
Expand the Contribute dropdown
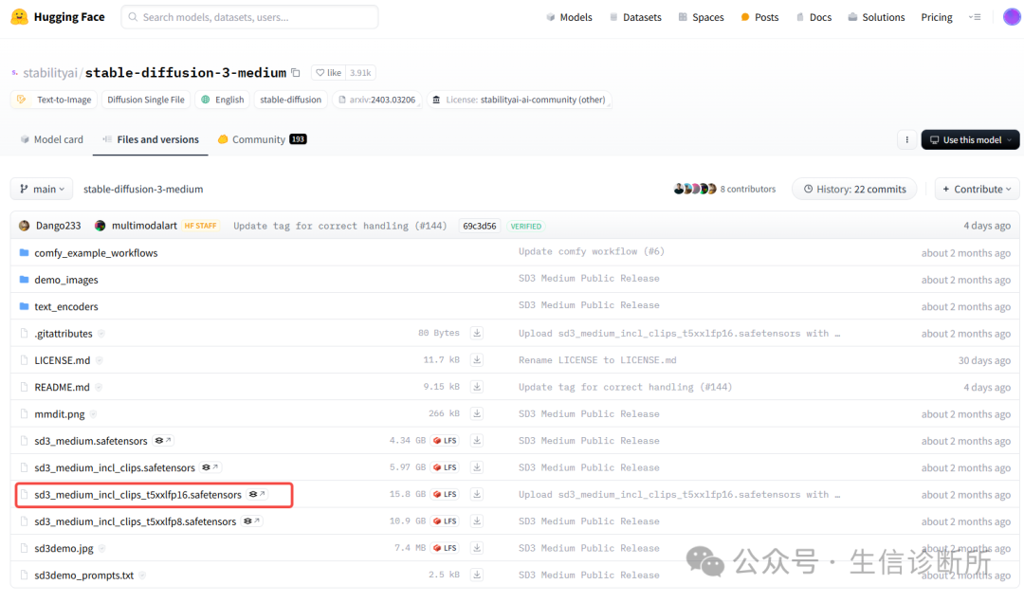tap(977, 189)
